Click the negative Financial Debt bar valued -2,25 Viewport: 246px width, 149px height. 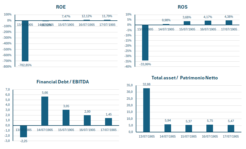point(24,131)
